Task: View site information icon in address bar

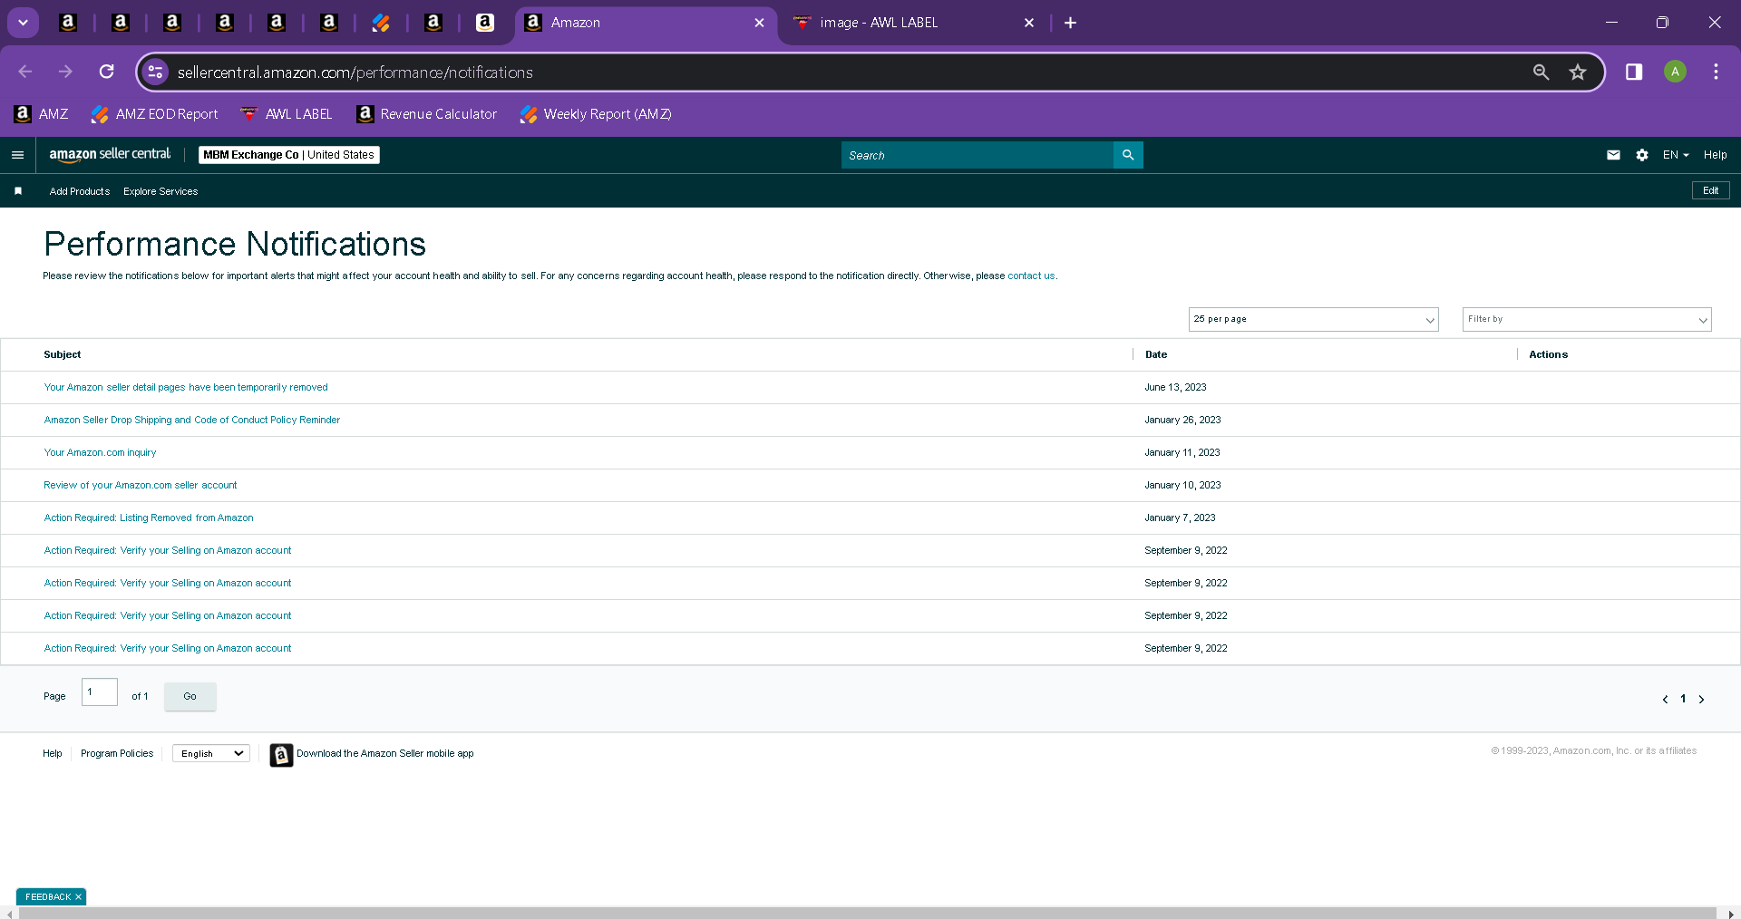Action: click(156, 72)
